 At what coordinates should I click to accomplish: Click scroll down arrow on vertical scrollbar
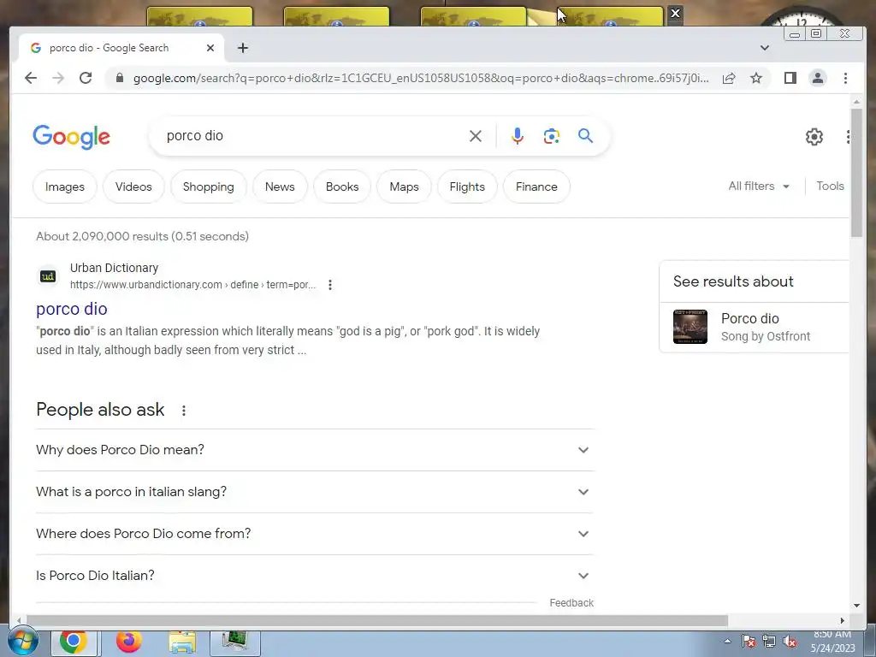856,606
